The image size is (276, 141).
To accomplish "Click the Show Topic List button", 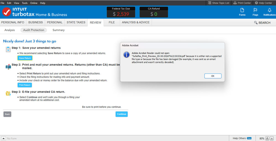I will pyautogui.click(x=219, y=3).
